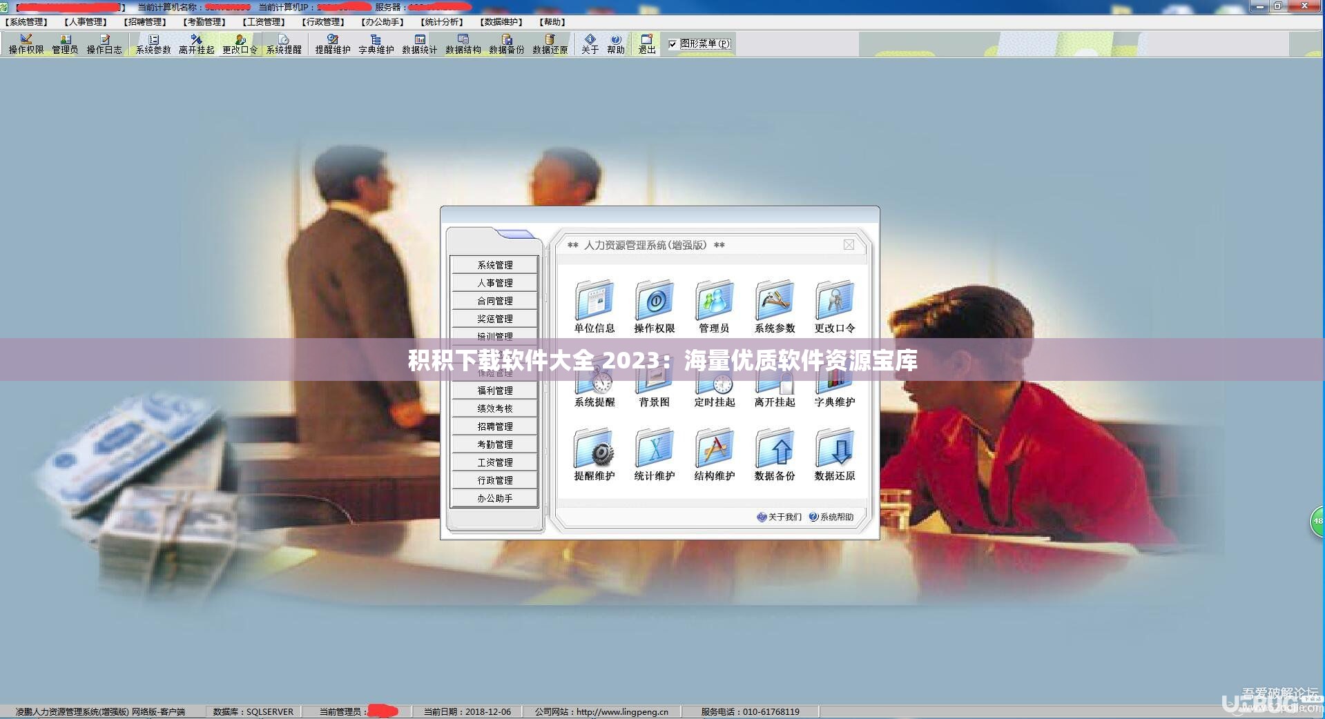Select 行政管理 in the side list

pyautogui.click(x=494, y=480)
